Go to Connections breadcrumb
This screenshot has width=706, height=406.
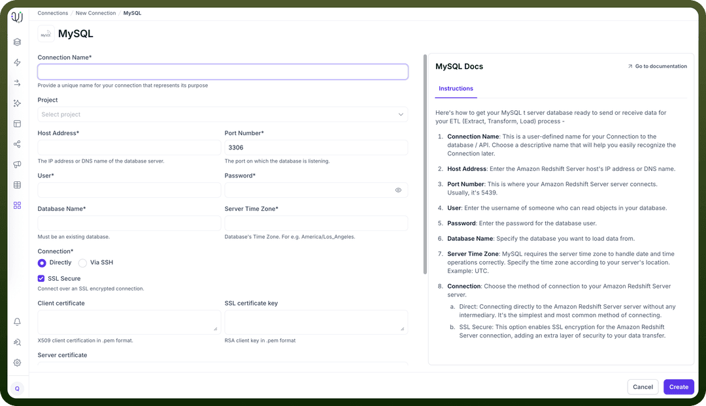click(x=53, y=13)
